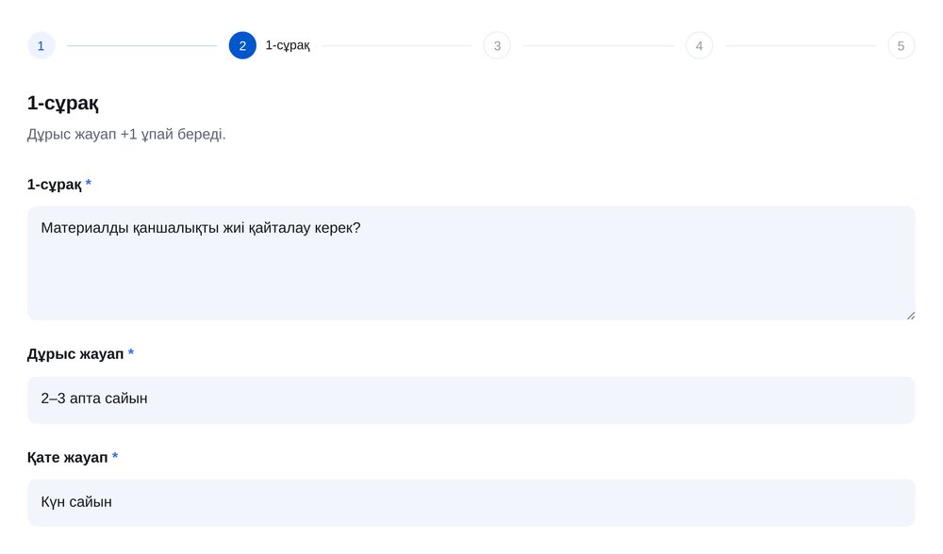The height and width of the screenshot is (554, 943).
Task: Click the correct answer field "2–3 апта сайын"
Action: point(471,400)
